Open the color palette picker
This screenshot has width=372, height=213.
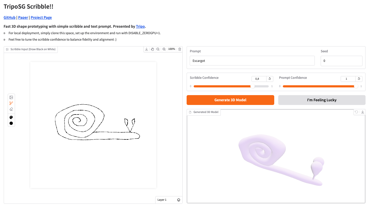click(x=11, y=117)
